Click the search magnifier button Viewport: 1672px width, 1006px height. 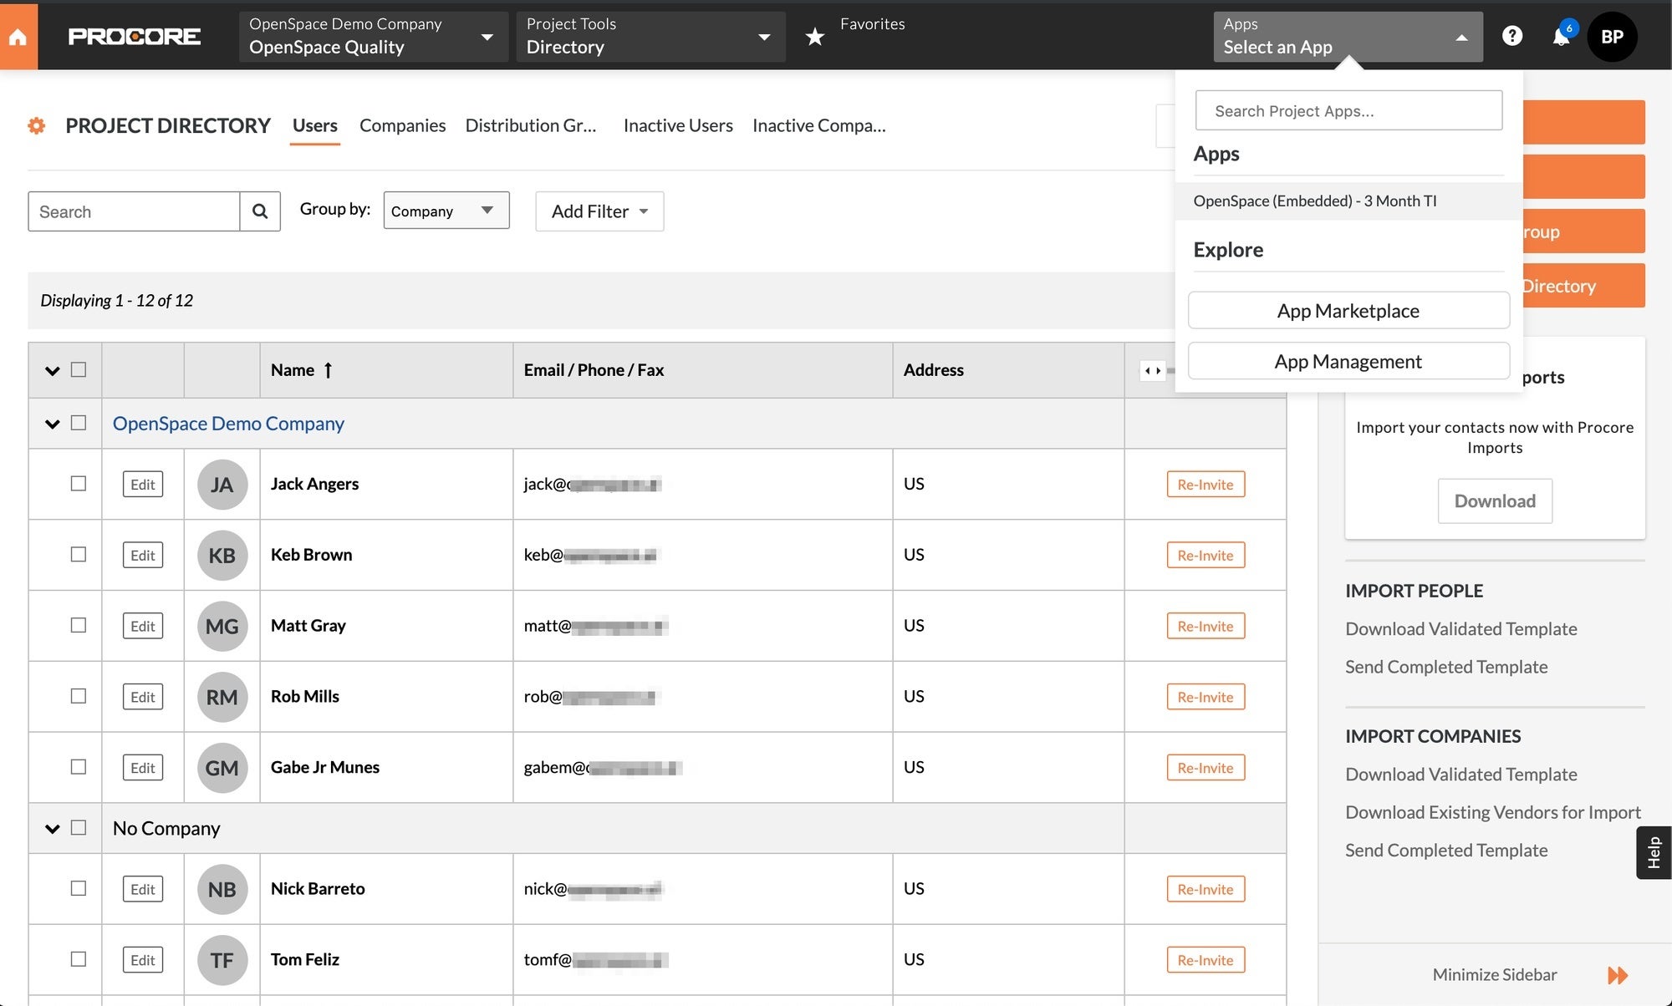pyautogui.click(x=260, y=211)
